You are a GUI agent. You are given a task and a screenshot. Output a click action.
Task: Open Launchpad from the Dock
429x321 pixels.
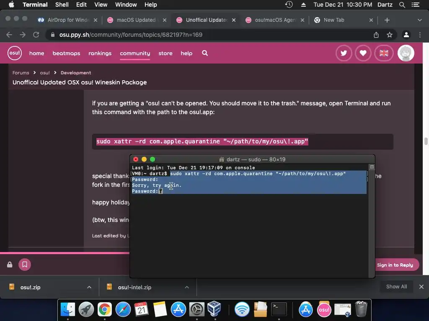(x=86, y=310)
